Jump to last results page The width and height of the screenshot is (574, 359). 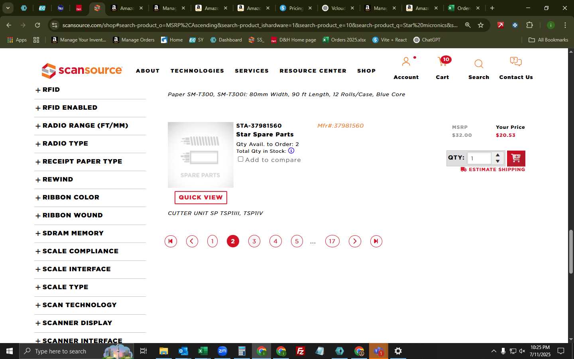coord(376,241)
